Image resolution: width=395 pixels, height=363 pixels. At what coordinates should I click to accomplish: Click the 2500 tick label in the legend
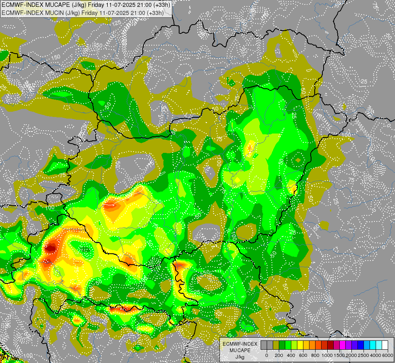(364, 355)
